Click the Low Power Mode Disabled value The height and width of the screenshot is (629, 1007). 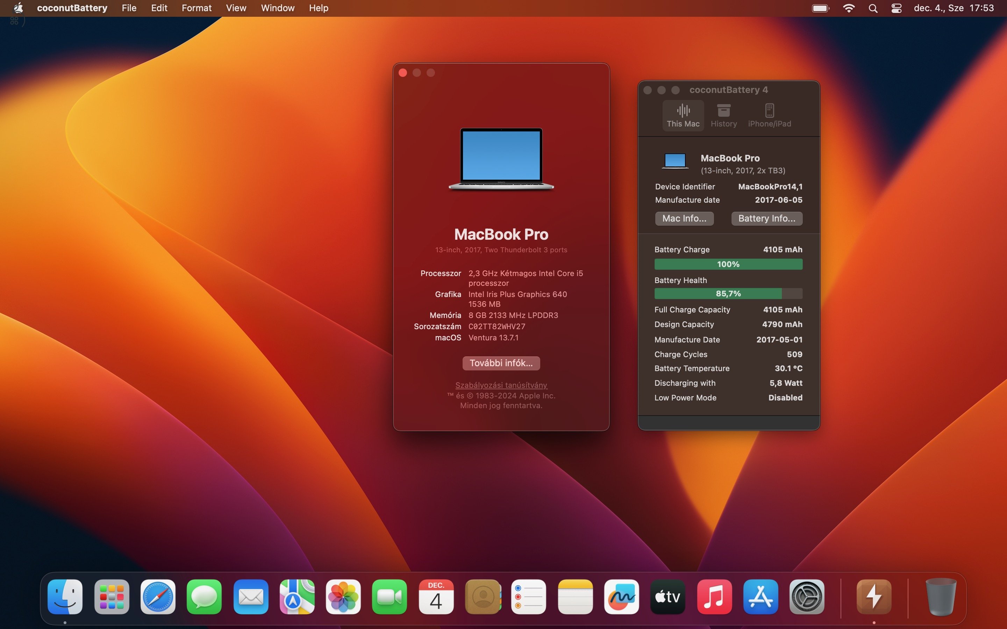pos(785,398)
